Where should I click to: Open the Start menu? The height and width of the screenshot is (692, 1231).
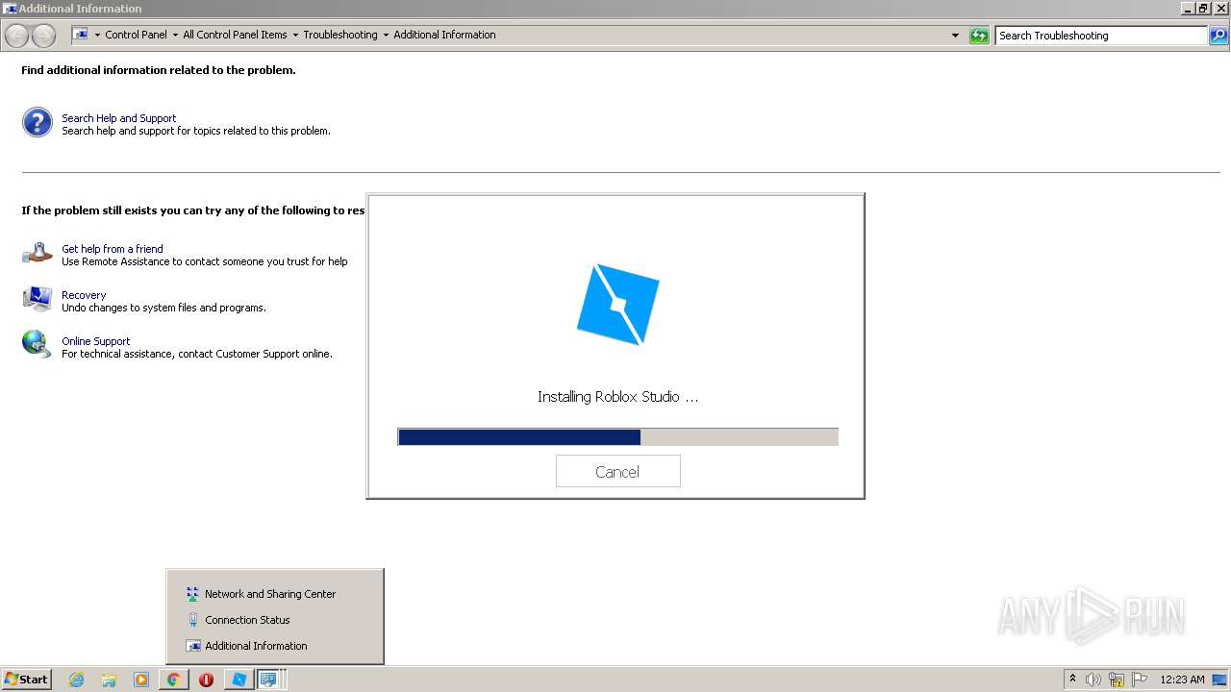(27, 679)
